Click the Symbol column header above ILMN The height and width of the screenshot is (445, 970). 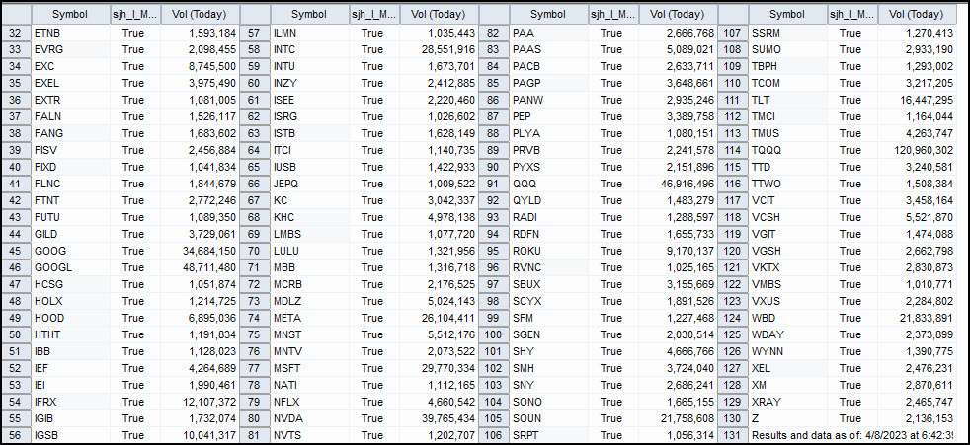coord(309,14)
